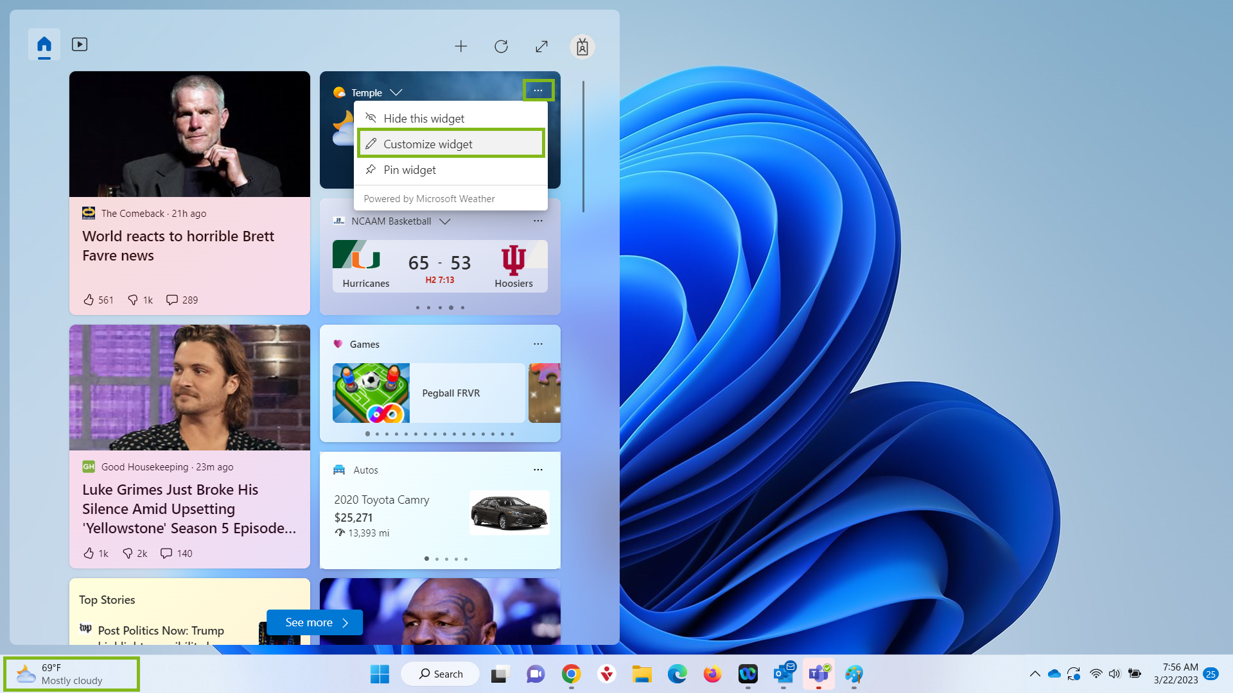Click the Games widget heart icon
This screenshot has width=1233, height=693.
click(338, 344)
